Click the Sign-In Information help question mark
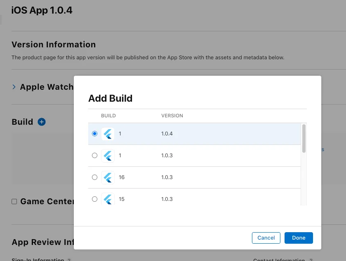Image resolution: width=346 pixels, height=261 pixels. pyautogui.click(x=68, y=260)
